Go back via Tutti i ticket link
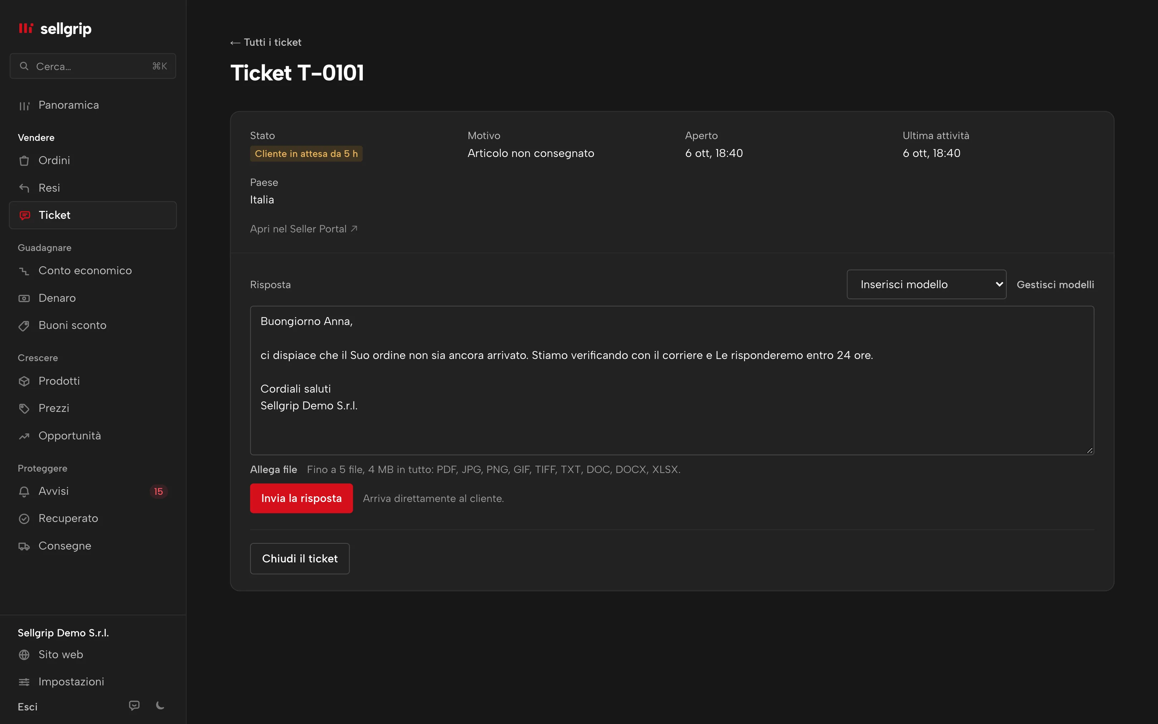Screen dimensions: 1158x724 pyautogui.click(x=266, y=42)
